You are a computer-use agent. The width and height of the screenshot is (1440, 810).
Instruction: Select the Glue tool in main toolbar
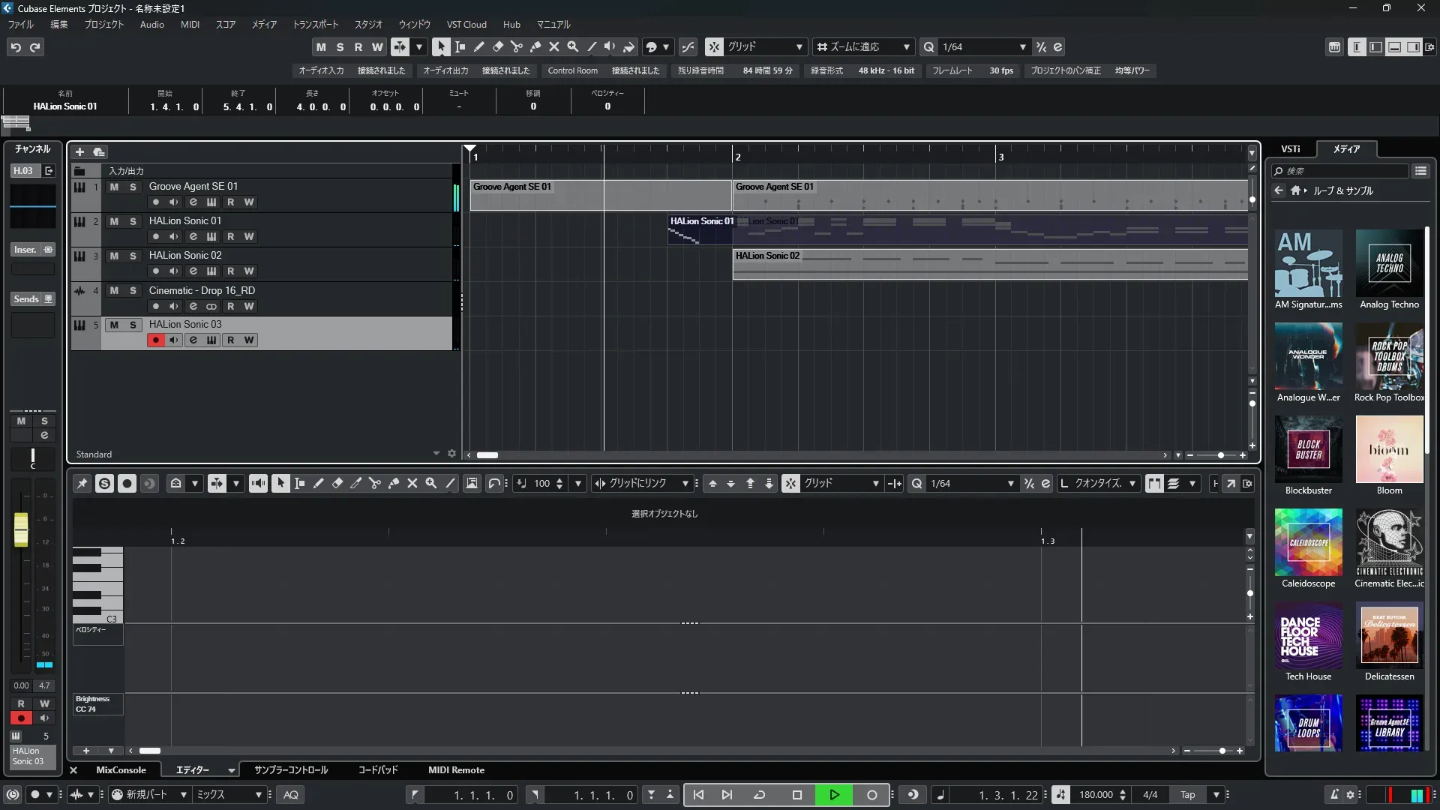coord(535,46)
